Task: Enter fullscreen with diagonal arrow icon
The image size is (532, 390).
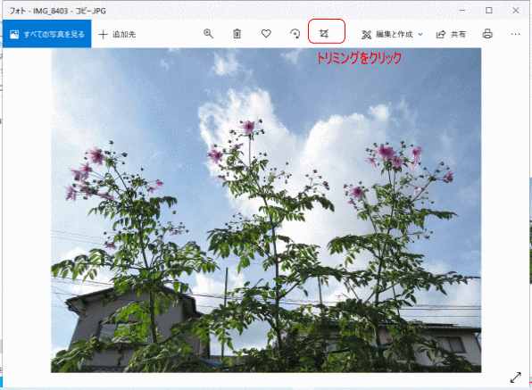Action: pos(515,378)
